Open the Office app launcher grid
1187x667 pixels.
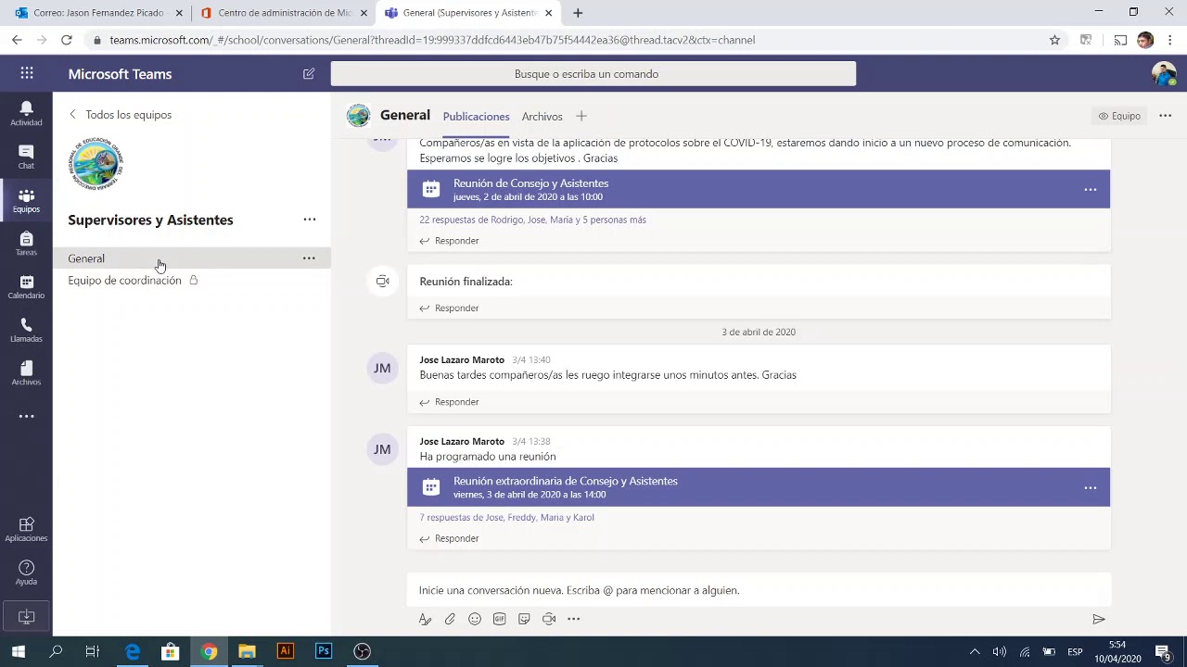click(x=27, y=74)
